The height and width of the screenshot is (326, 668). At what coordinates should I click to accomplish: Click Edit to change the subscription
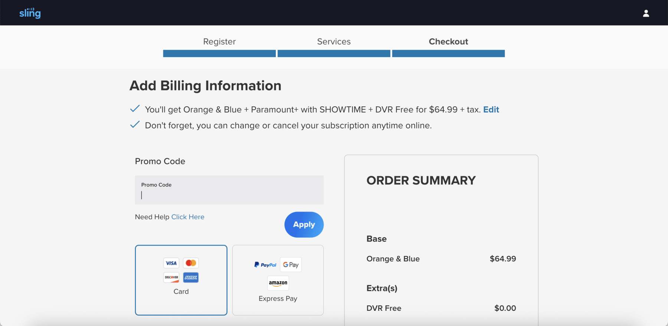coord(491,110)
